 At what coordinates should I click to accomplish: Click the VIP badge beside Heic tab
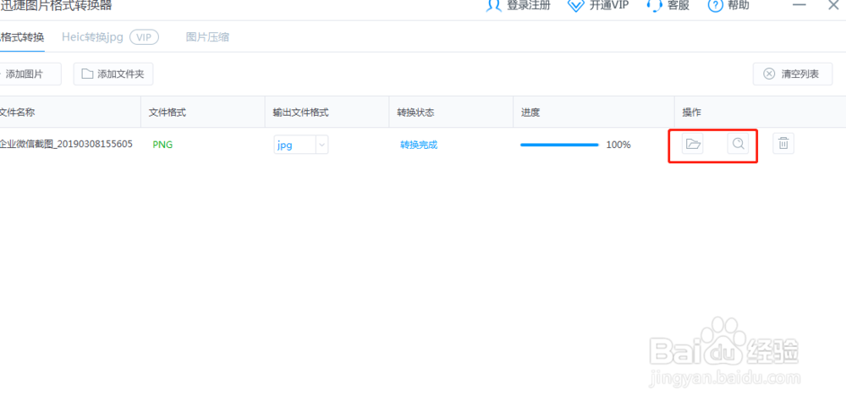(x=144, y=36)
